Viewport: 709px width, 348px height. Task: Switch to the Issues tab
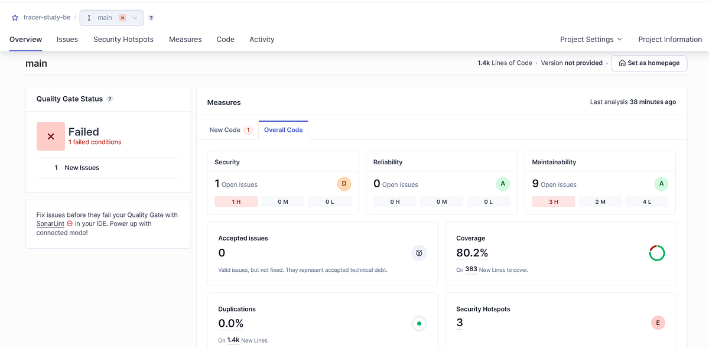67,39
